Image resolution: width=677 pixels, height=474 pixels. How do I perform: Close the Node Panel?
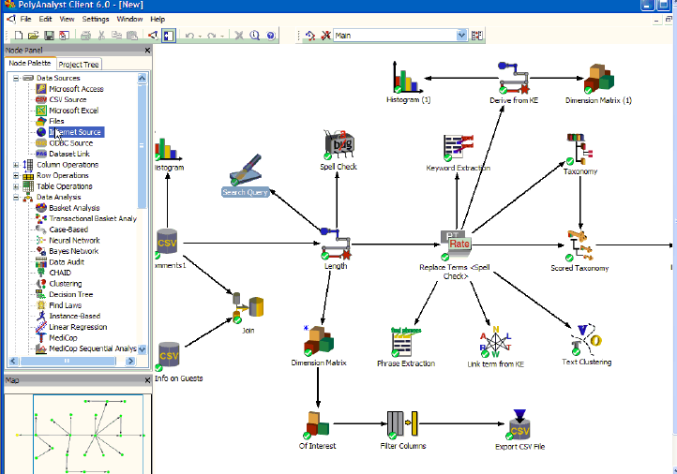click(x=147, y=51)
